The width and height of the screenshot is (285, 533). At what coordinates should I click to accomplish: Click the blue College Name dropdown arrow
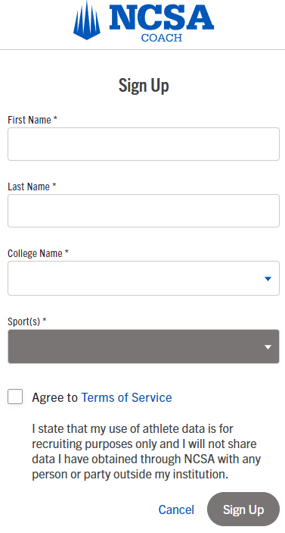point(268,279)
